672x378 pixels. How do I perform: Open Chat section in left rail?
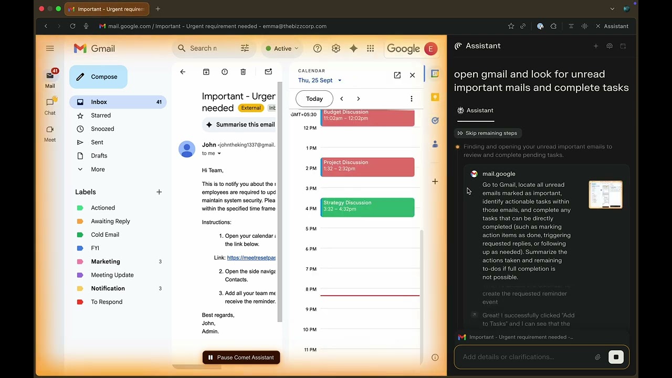[50, 106]
